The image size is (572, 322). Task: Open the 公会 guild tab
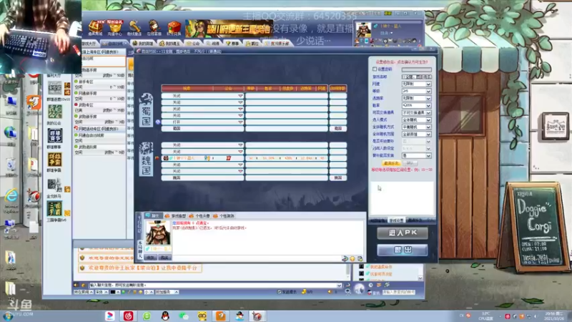(x=193, y=44)
